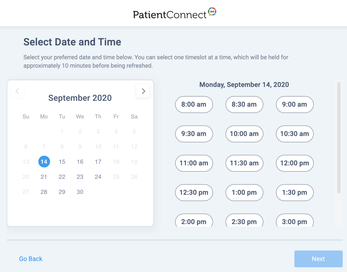Click the PatientConnect 365 logo
The image size is (347, 272).
tap(174, 13)
